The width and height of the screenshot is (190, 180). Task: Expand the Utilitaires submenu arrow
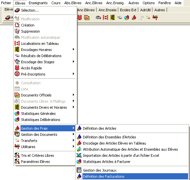click(x=74, y=146)
